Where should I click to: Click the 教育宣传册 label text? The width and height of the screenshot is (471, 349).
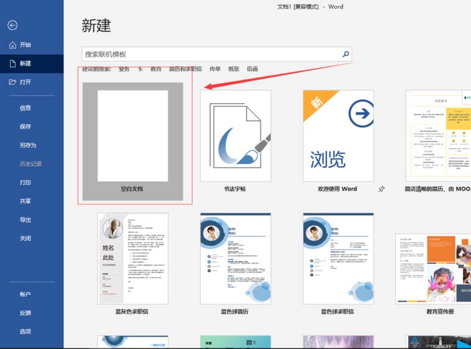440,312
